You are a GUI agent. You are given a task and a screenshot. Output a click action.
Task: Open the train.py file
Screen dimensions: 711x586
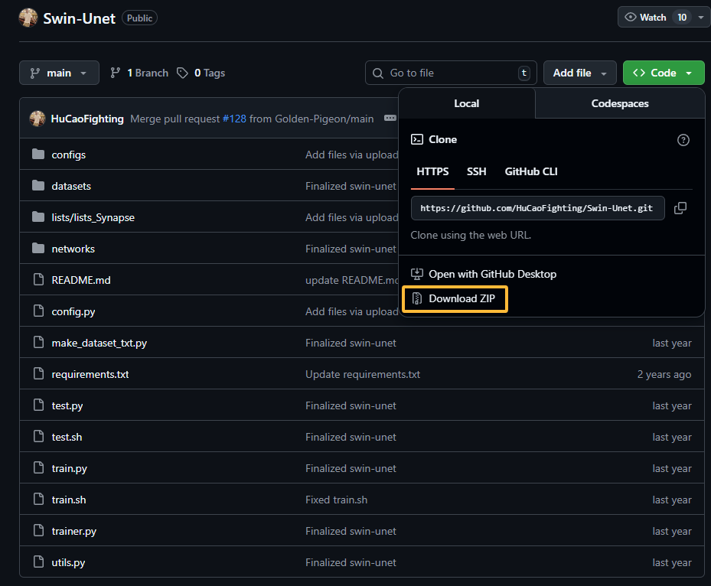coord(70,468)
